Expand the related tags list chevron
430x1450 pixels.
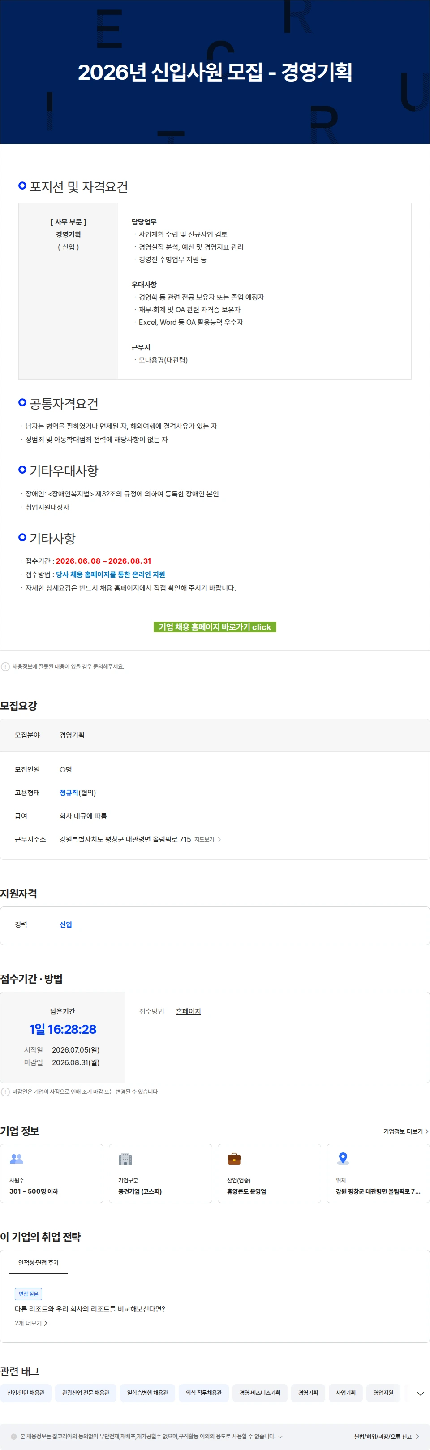click(x=420, y=1393)
